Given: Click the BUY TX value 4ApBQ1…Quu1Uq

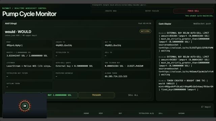Looking at the screenshot, I should click(113, 45).
